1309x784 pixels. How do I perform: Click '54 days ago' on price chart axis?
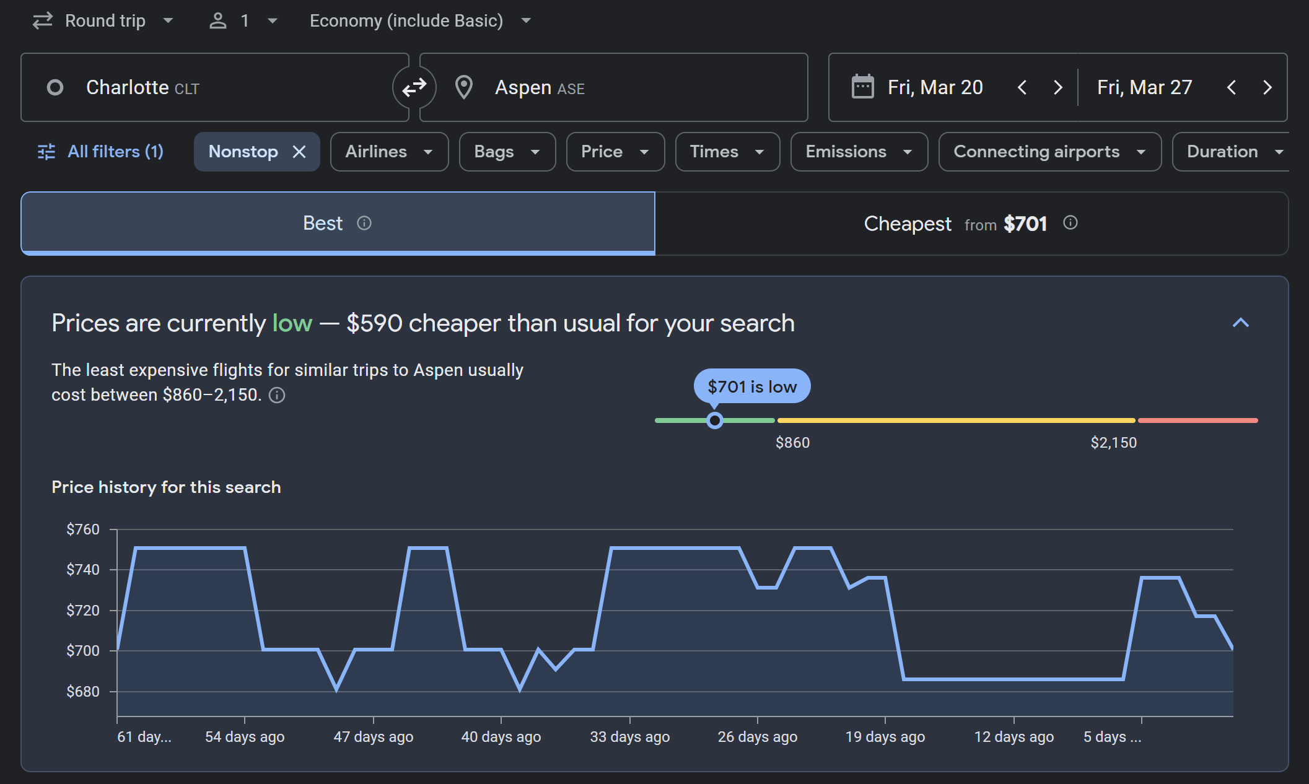pos(245,737)
